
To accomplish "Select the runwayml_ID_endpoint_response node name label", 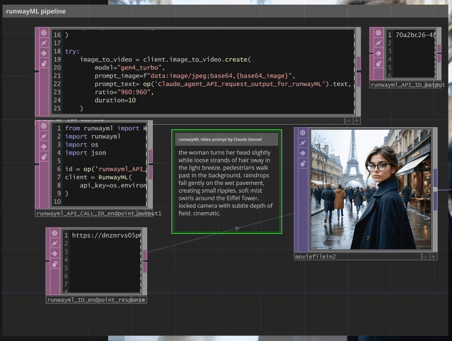I will click(96, 300).
